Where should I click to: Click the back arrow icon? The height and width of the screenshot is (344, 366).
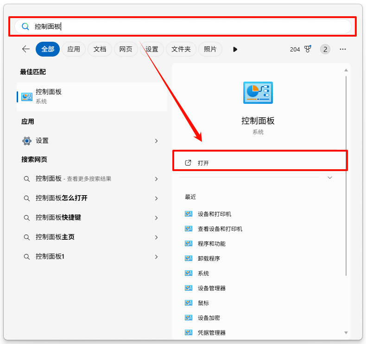[26, 49]
